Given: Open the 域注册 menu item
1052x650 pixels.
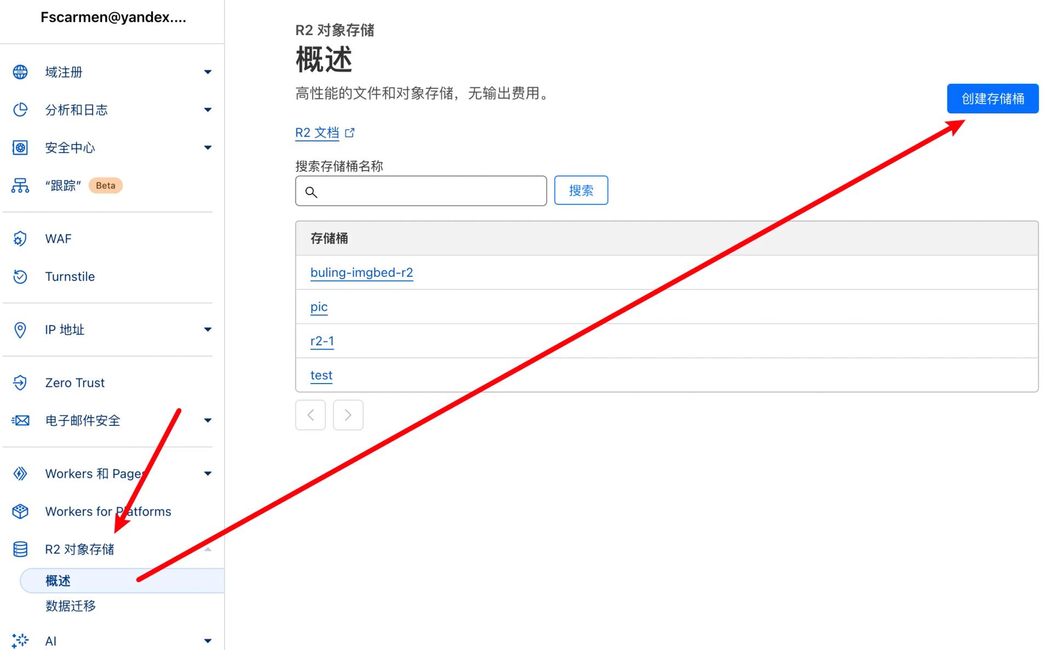Looking at the screenshot, I should pos(64,72).
